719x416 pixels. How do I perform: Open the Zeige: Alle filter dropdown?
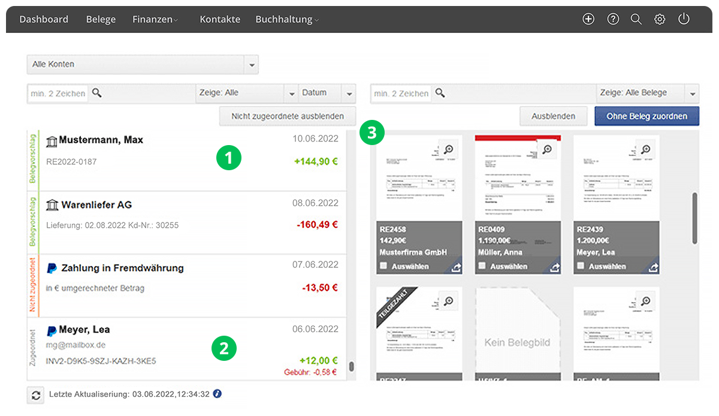click(x=291, y=94)
